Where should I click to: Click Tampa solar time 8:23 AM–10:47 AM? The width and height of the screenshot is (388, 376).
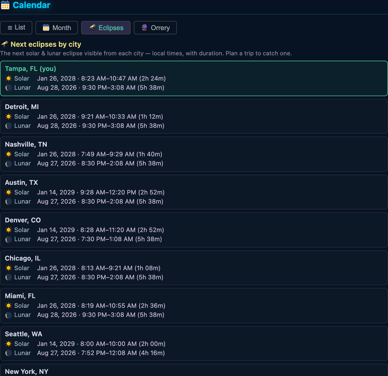(109, 78)
